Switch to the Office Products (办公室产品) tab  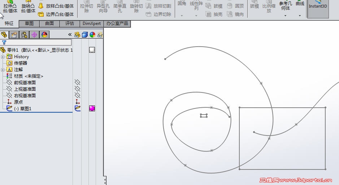coord(117,23)
